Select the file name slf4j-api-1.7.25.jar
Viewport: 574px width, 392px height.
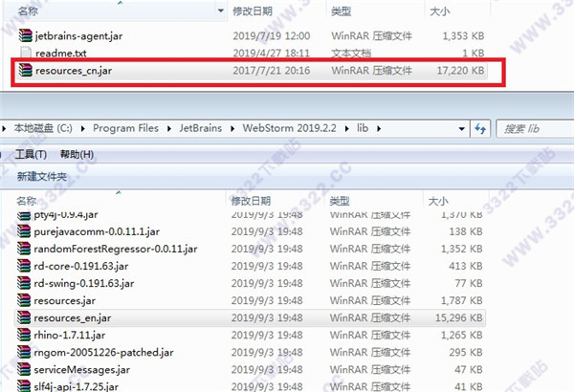click(77, 386)
